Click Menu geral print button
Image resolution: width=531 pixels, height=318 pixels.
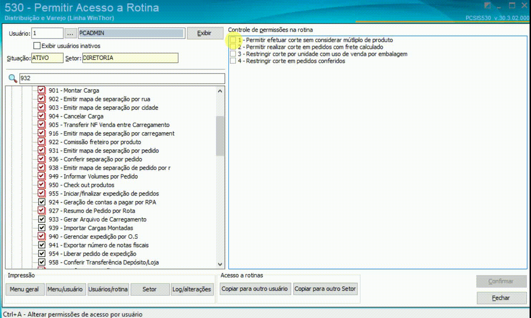coord(25,289)
